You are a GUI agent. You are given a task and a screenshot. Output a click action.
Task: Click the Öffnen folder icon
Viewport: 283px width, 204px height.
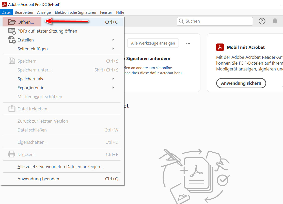[x=12, y=22]
